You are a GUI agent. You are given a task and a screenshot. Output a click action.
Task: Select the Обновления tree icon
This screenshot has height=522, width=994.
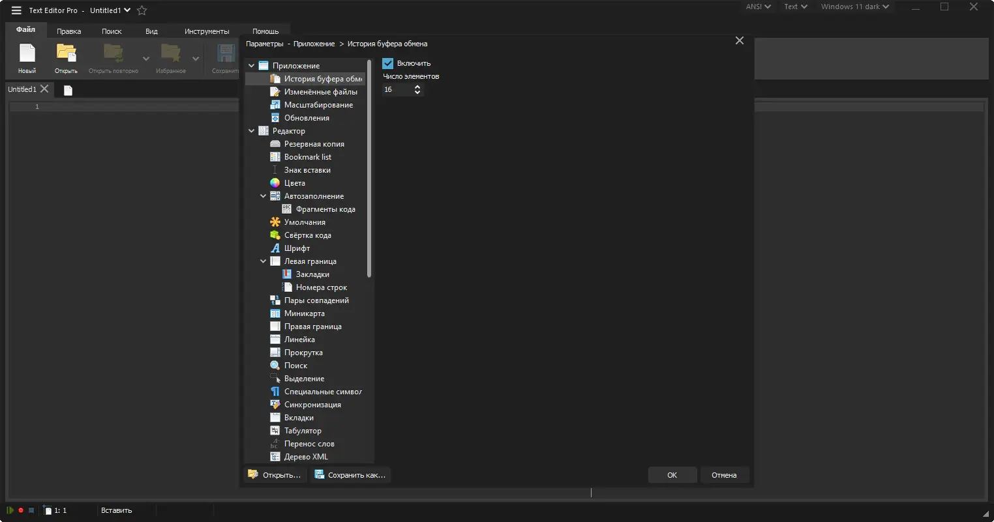coord(275,118)
